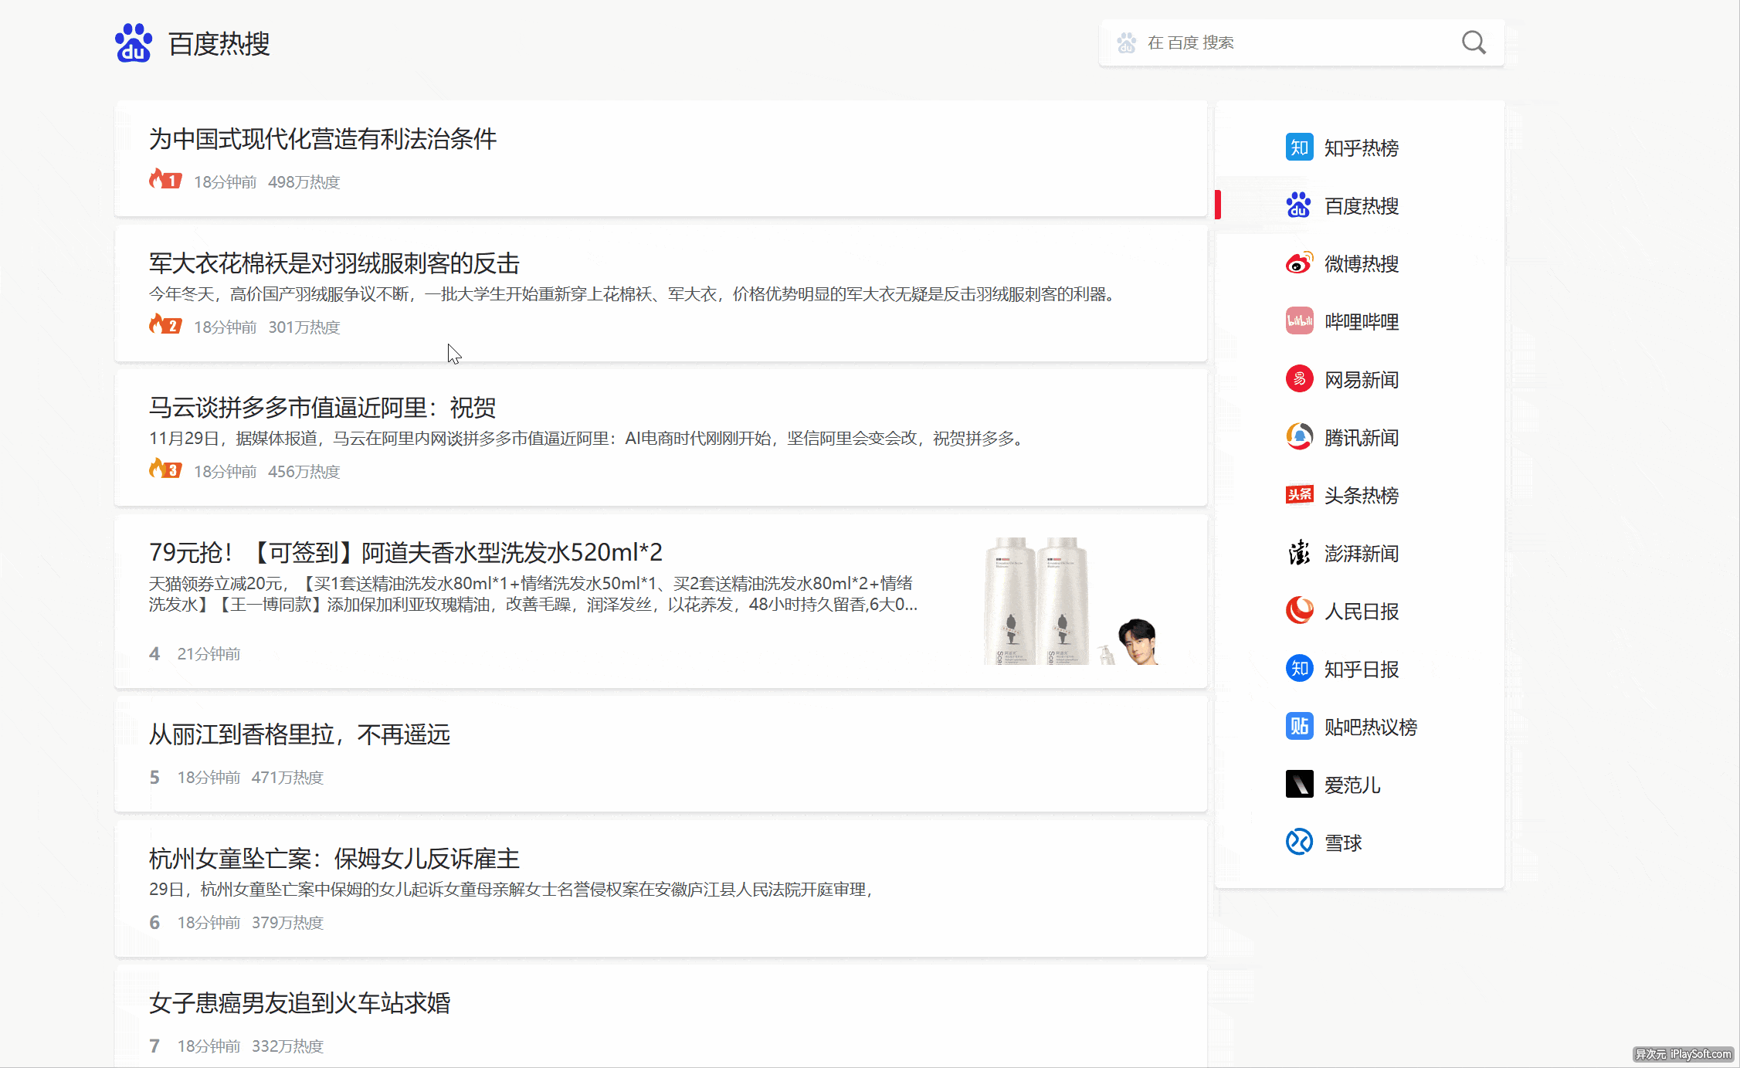The image size is (1740, 1068).
Task: Click the pink Bilibili icon
Action: pos(1299,321)
